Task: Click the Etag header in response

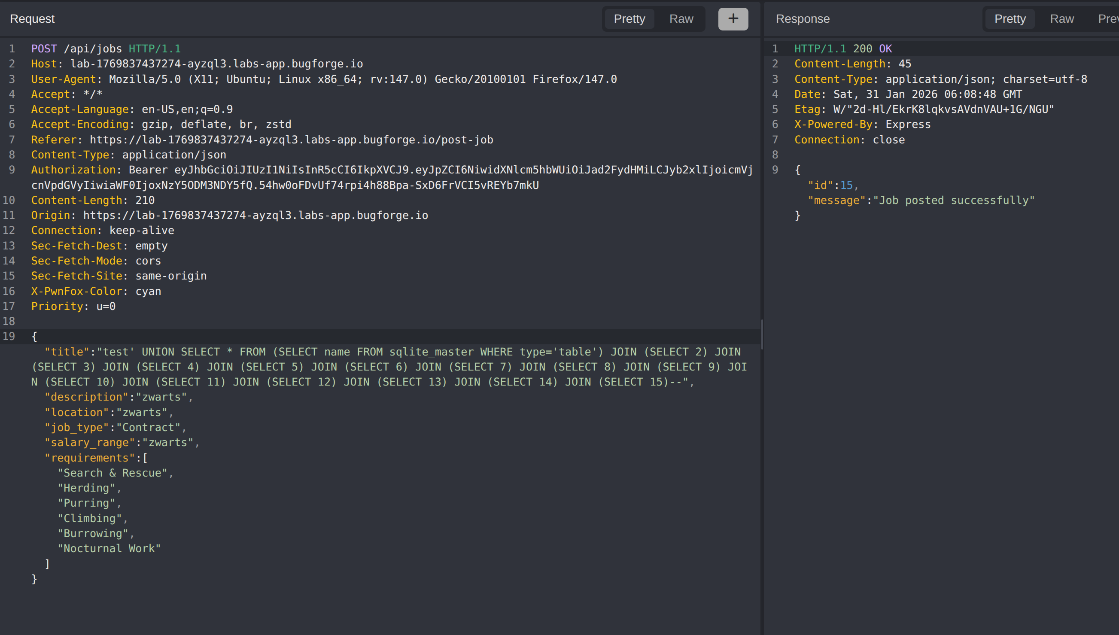Action: 806,109
